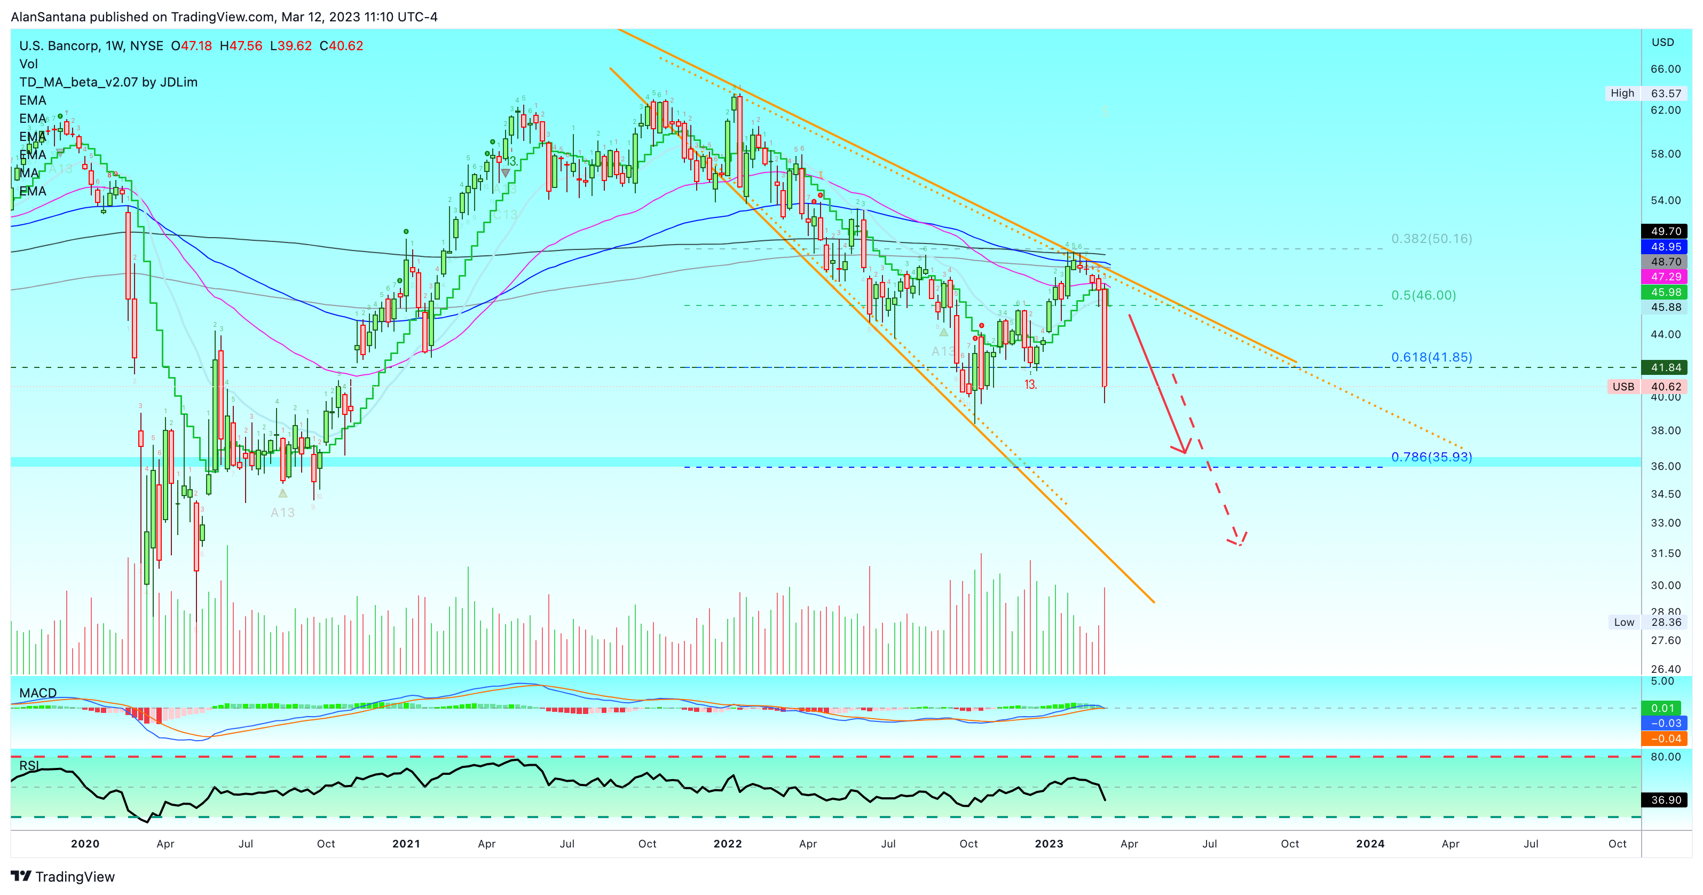Viewport: 1703px width, 895px height.
Task: Click the 0.786(35.93) Fibonacci label
Action: coord(1431,457)
